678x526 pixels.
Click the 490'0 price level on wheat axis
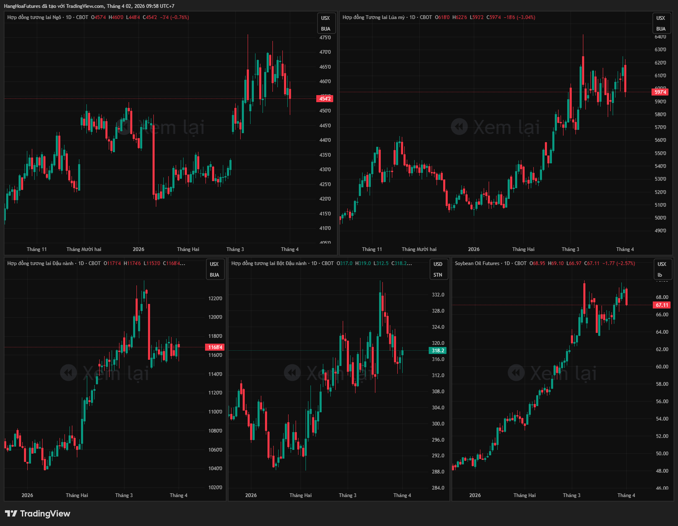(661, 231)
